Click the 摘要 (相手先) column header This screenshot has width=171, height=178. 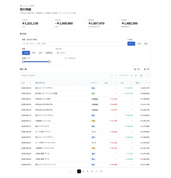tap(40, 83)
